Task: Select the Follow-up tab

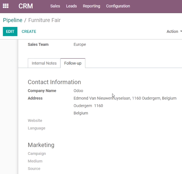Action: coord(73,63)
